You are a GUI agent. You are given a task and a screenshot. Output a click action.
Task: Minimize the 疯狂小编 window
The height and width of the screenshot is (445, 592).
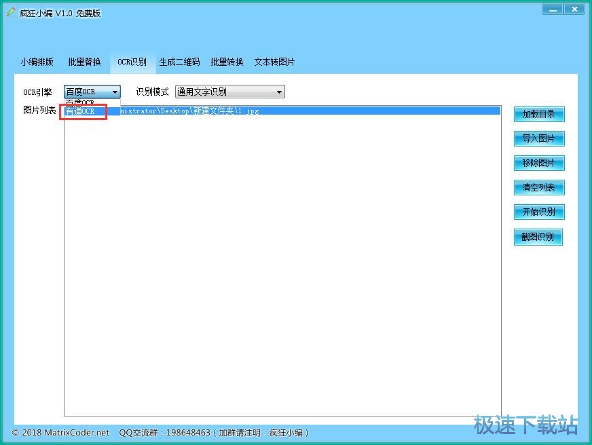coord(553,9)
